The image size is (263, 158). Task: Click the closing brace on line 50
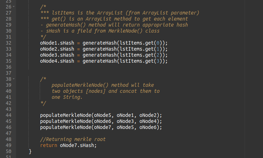31,151
